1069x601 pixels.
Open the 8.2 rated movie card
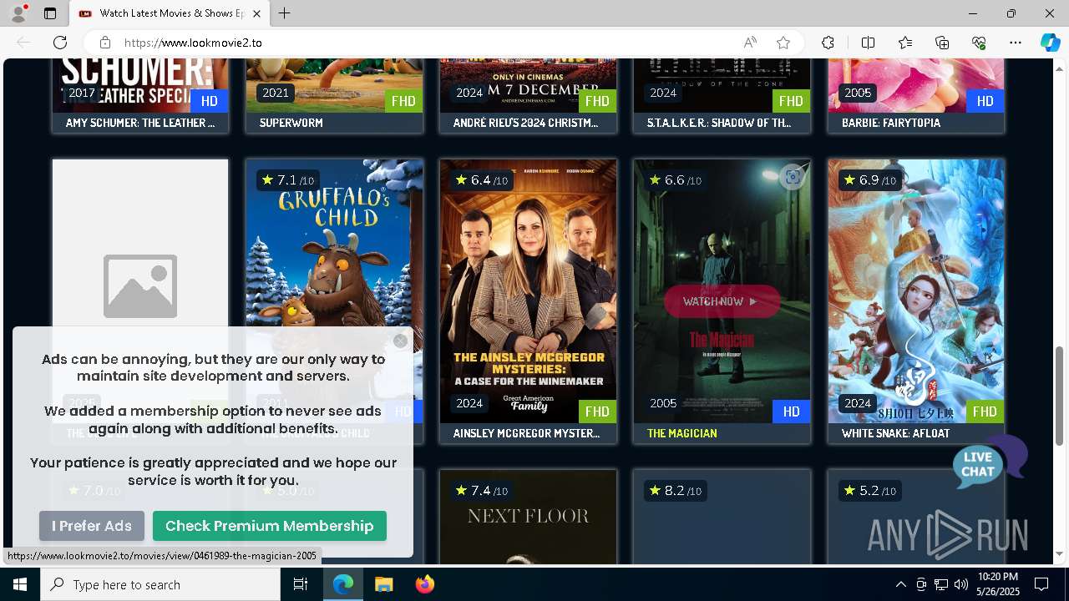[x=722, y=517]
